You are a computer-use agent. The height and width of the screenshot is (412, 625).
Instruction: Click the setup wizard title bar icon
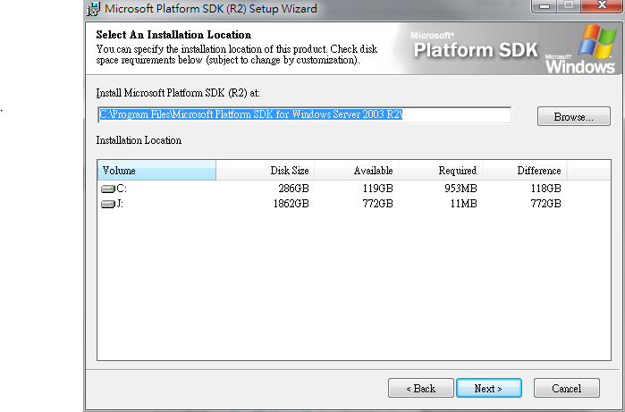tap(93, 9)
